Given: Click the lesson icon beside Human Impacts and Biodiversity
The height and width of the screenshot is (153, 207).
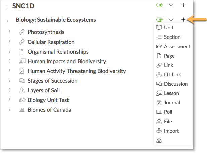Looking at the screenshot, I should click(22, 61).
